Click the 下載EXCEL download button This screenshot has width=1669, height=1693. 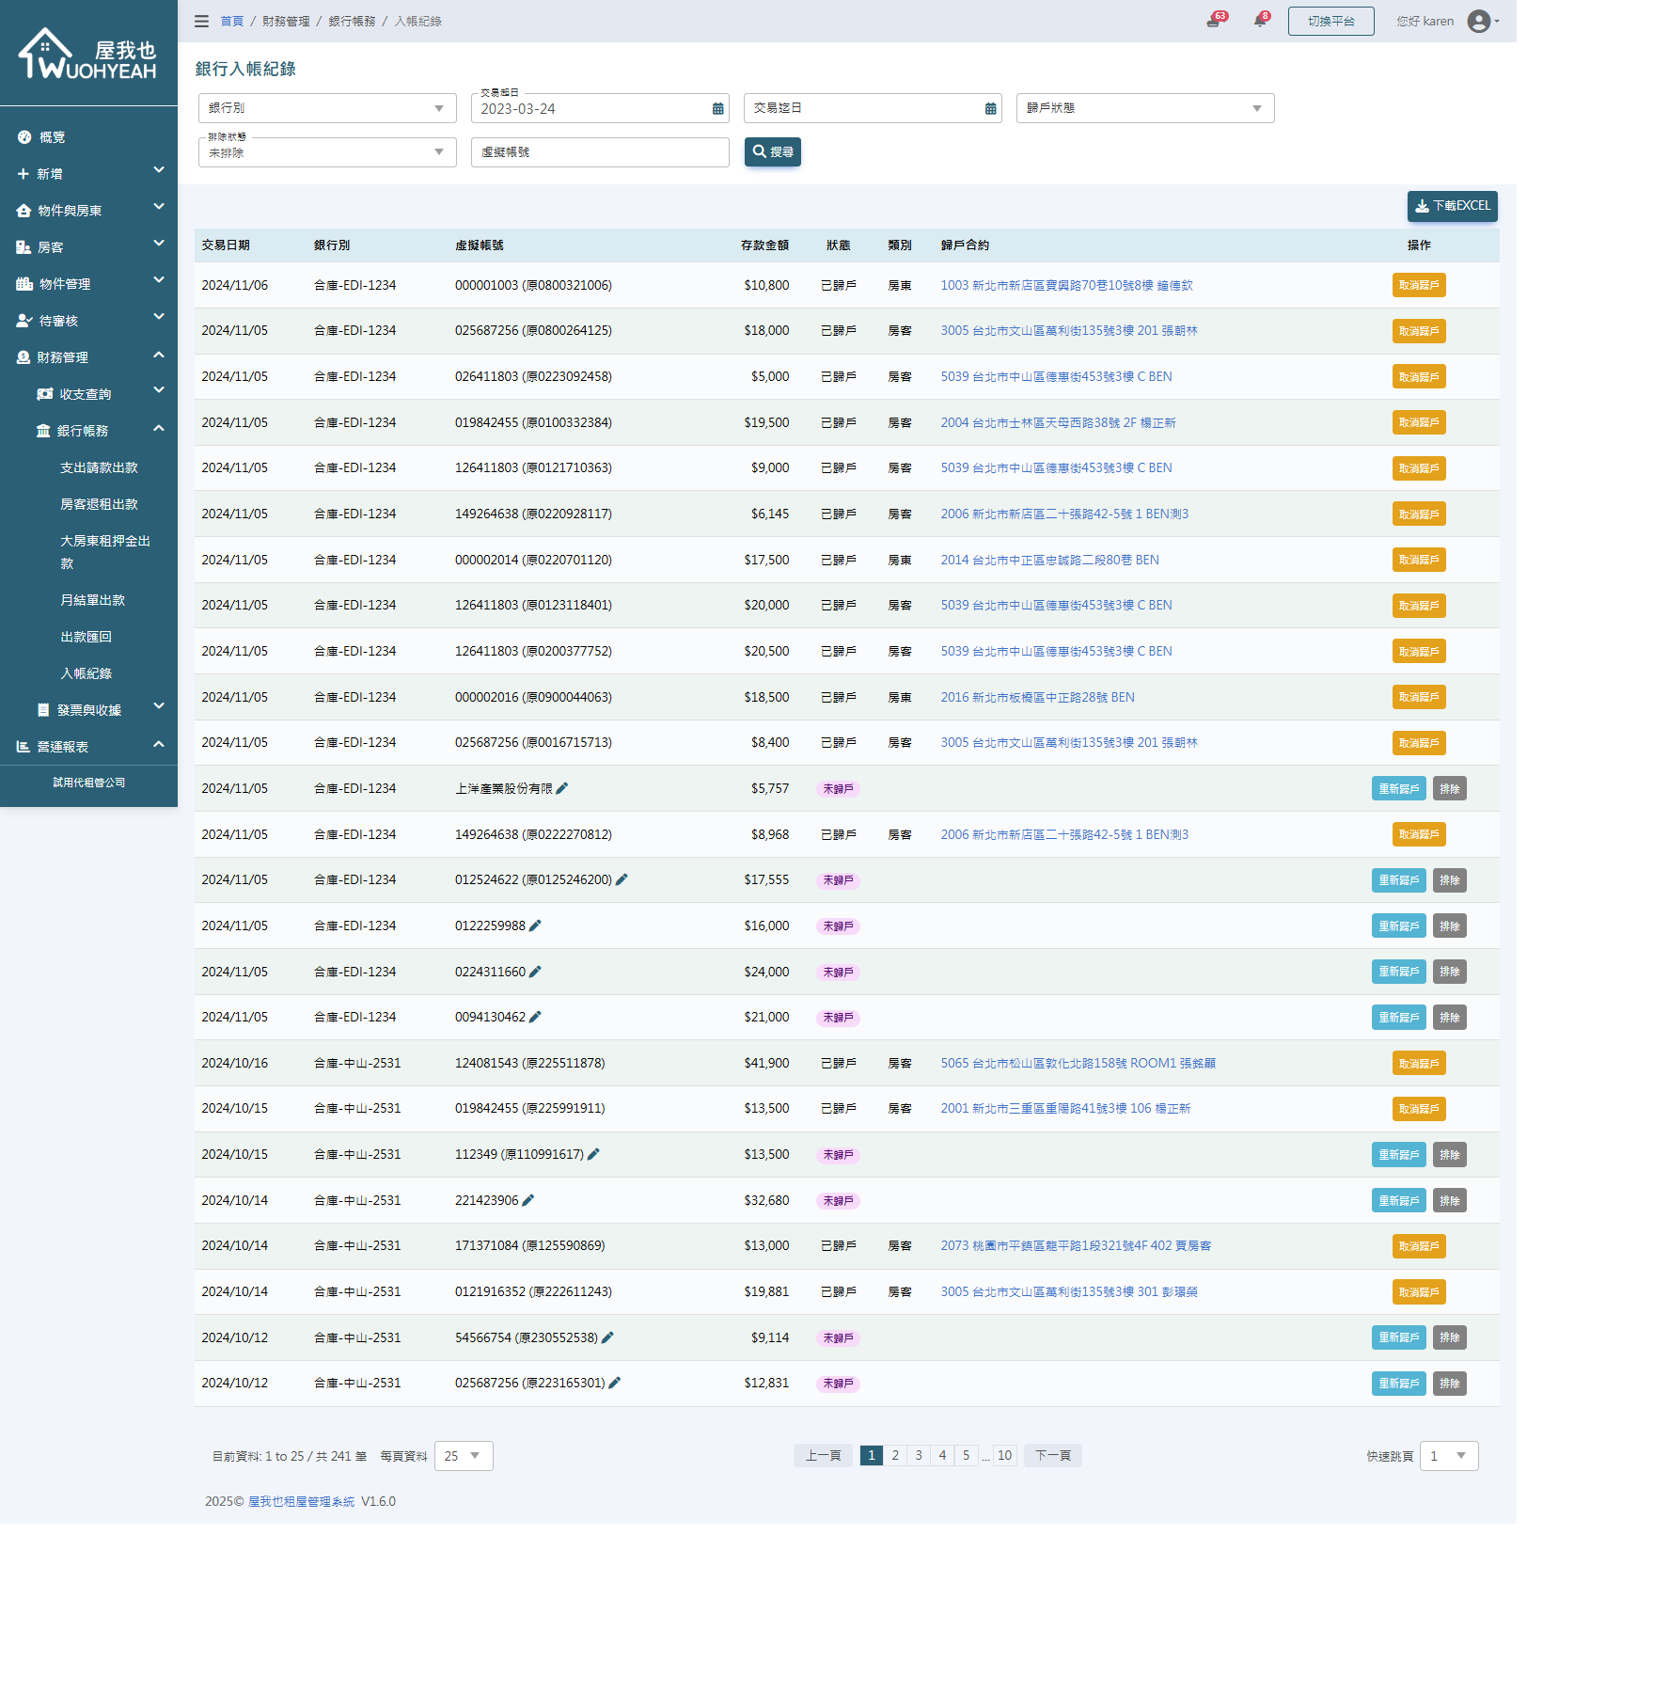tap(1452, 206)
